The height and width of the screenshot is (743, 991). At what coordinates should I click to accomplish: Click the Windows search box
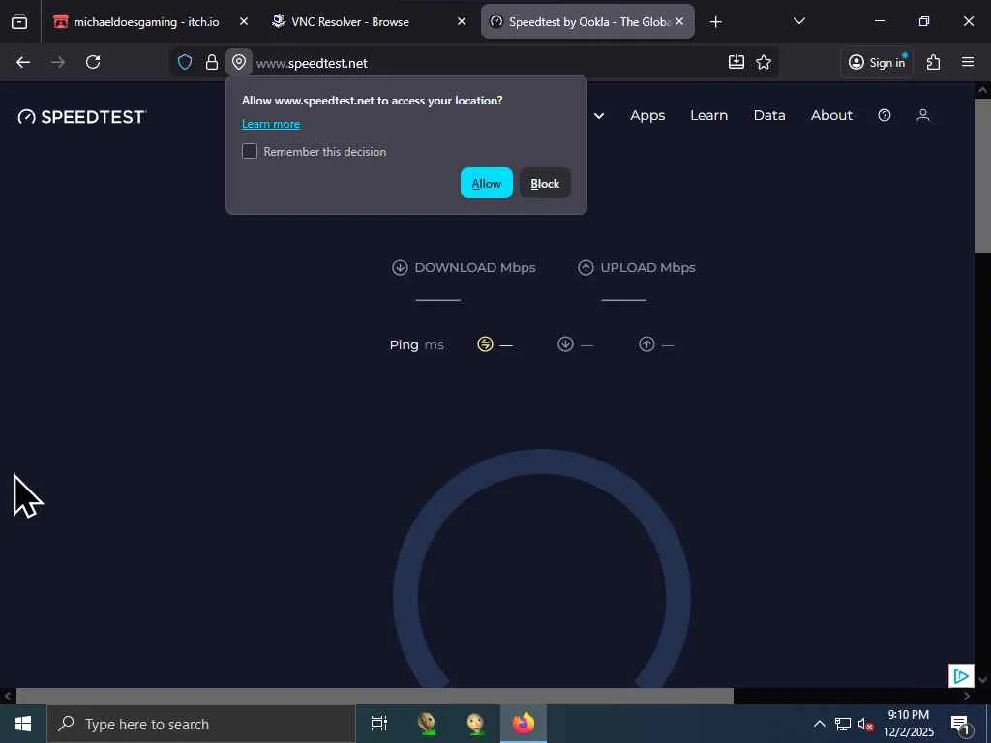click(x=201, y=724)
